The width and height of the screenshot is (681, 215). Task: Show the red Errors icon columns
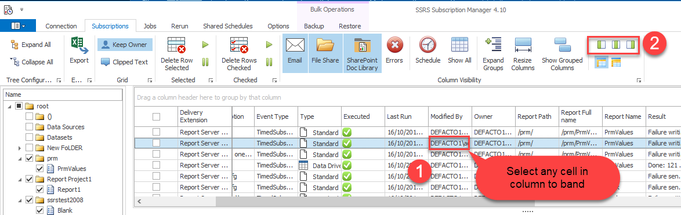point(394,45)
